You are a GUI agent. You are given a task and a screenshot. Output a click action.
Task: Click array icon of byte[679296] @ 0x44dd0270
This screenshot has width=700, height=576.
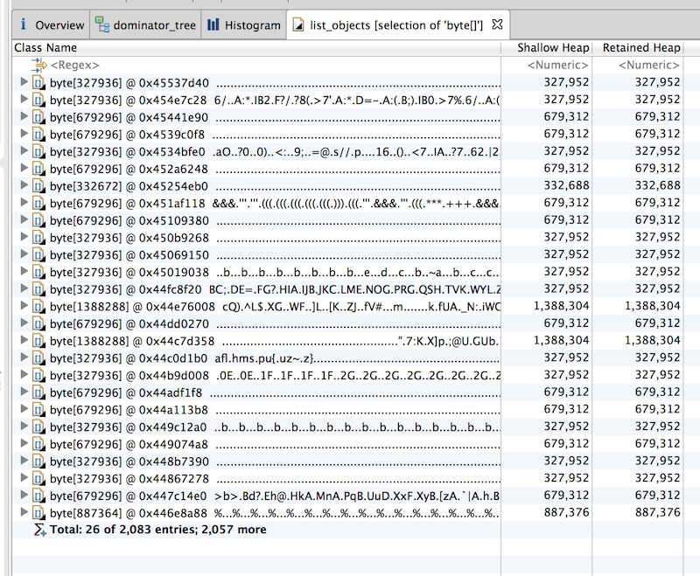38,323
